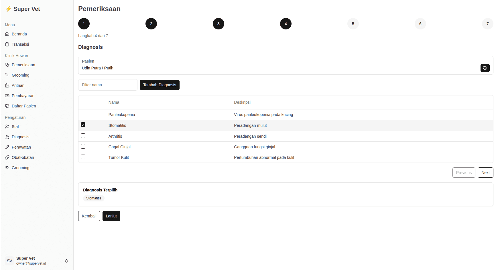This screenshot has width=498, height=270.
Task: Select the Obat-obatan medicine icon
Action: [7, 157]
